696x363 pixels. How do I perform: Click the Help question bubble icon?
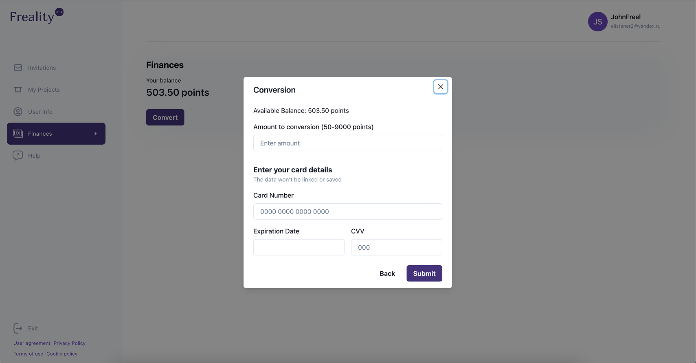pos(18,156)
